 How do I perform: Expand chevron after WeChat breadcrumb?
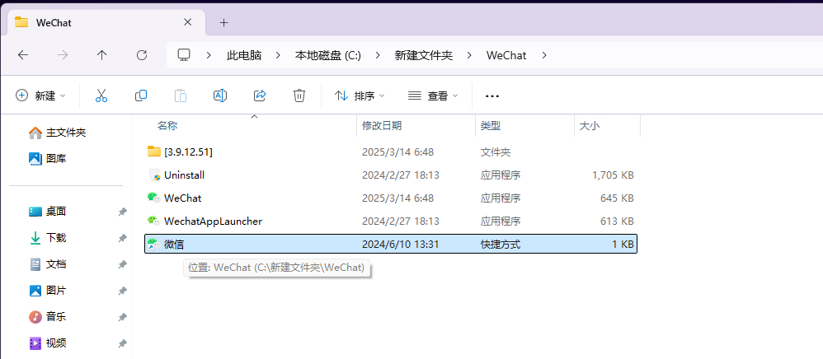pyautogui.click(x=543, y=55)
